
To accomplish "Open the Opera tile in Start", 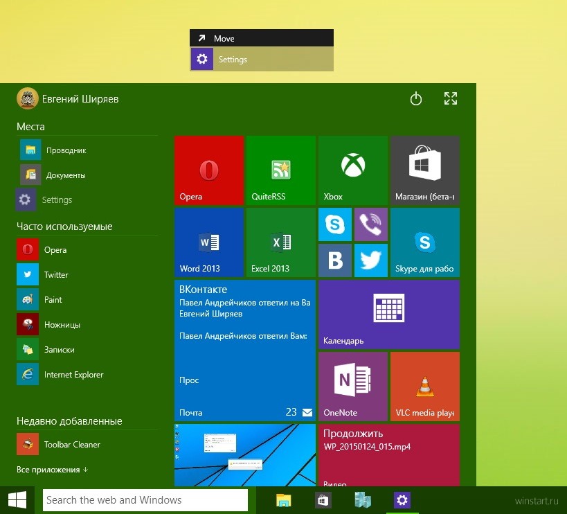I will point(208,170).
